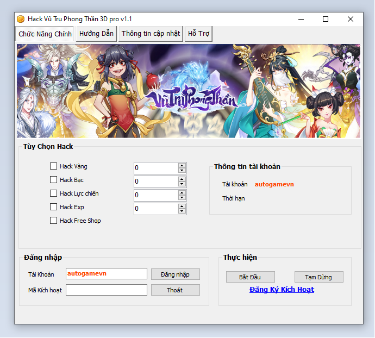The image size is (375, 338).
Task: Click the Vũ Trụ Phong Thần banner image
Action: [189, 91]
